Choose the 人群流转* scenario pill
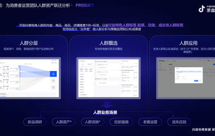215x136 pixels. click(x=92, y=122)
